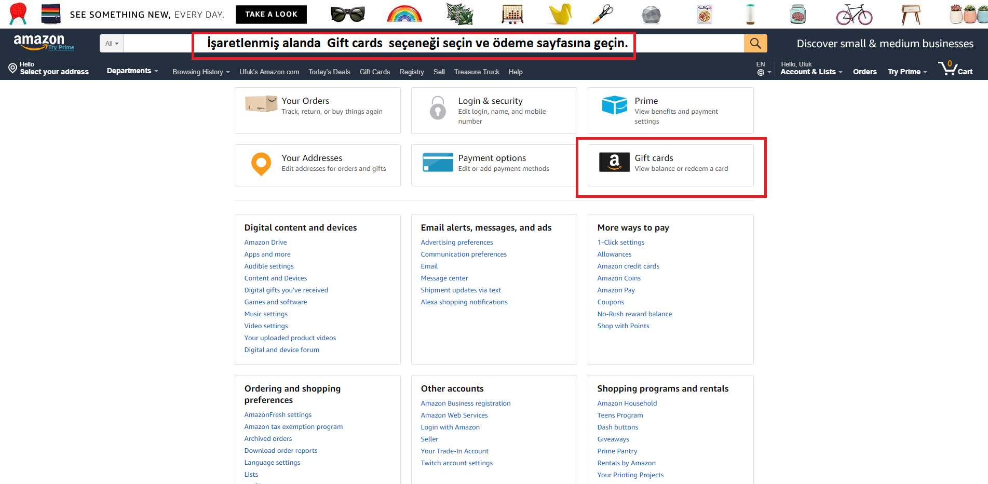Open Prime Pantry link
Screen dimensions: 988x484
[617, 451]
